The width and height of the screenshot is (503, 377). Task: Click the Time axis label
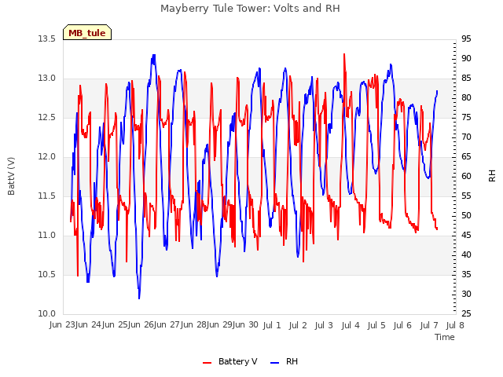click(445, 337)
